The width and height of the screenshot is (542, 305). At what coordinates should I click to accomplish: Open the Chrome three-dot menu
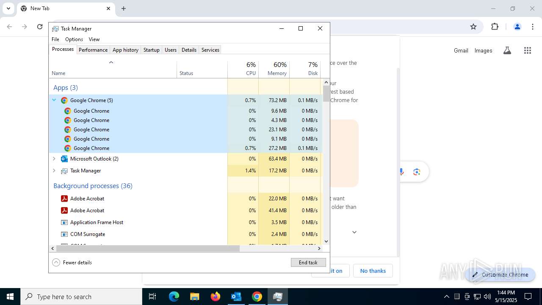coord(533,27)
